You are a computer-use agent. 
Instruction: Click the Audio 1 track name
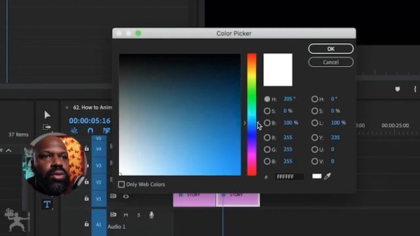(x=117, y=227)
